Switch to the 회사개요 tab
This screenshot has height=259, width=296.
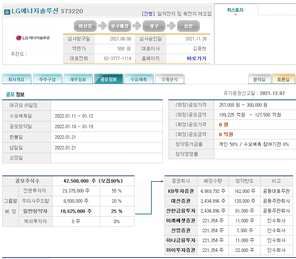[17, 79]
